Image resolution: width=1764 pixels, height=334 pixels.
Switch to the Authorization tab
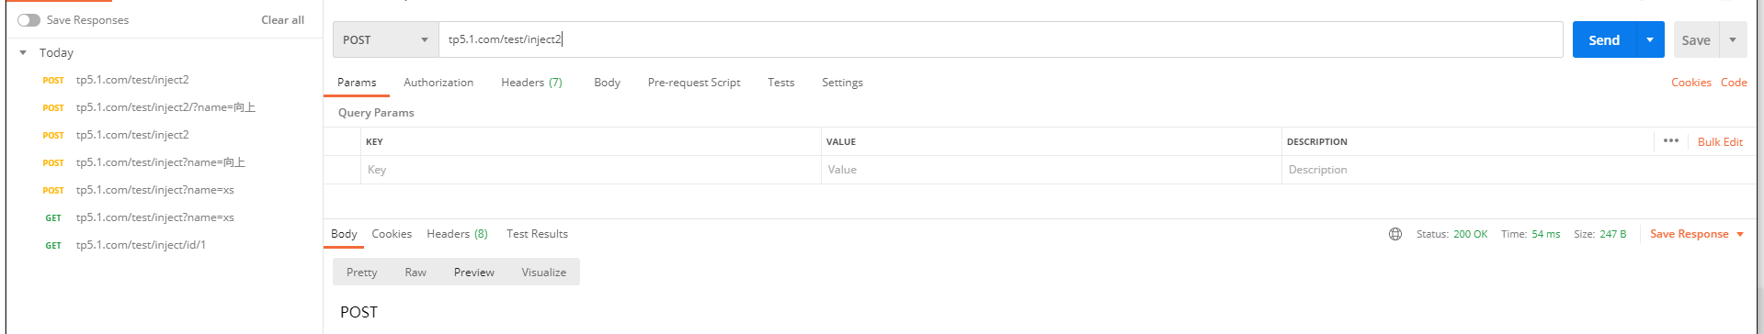click(x=438, y=83)
